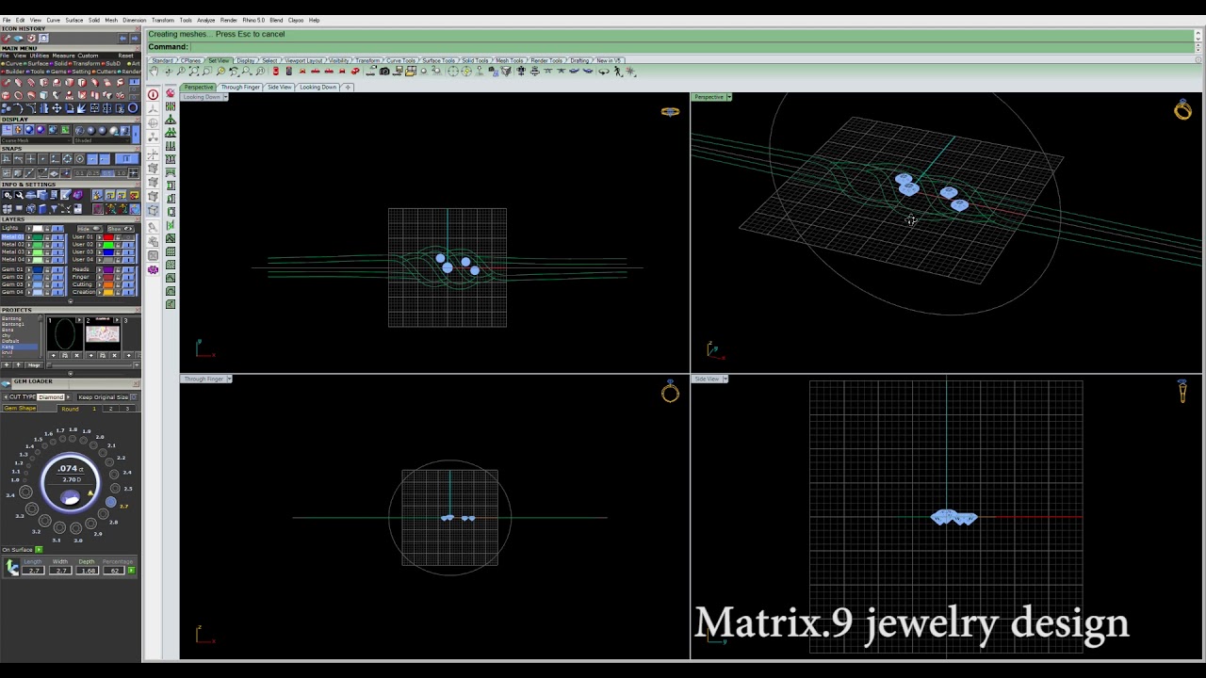Open the Clayoo menu
Image resolution: width=1206 pixels, height=678 pixels.
click(x=295, y=20)
